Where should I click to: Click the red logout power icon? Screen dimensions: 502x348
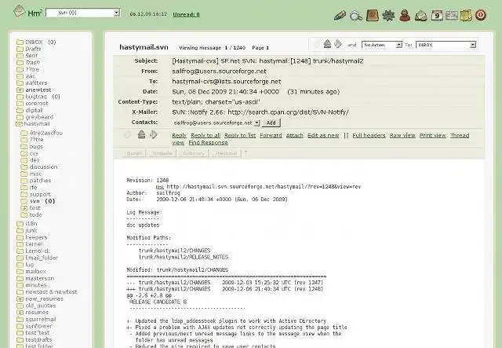(x=481, y=15)
